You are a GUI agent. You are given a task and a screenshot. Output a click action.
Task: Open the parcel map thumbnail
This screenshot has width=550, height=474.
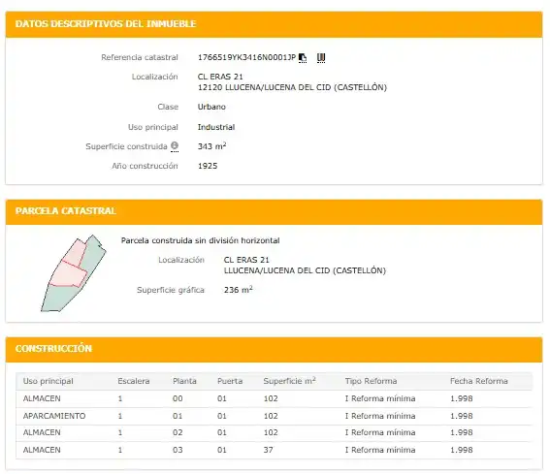74,273
